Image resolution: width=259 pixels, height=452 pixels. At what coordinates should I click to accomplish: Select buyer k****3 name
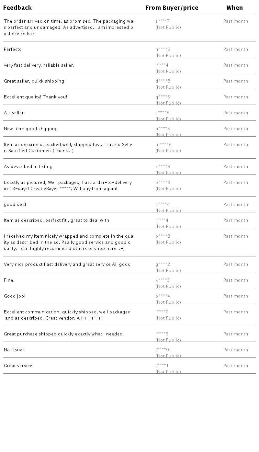click(163, 280)
